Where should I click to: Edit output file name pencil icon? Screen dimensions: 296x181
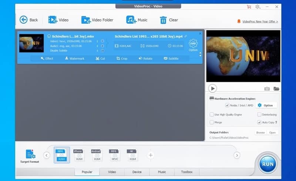[x=186, y=36]
